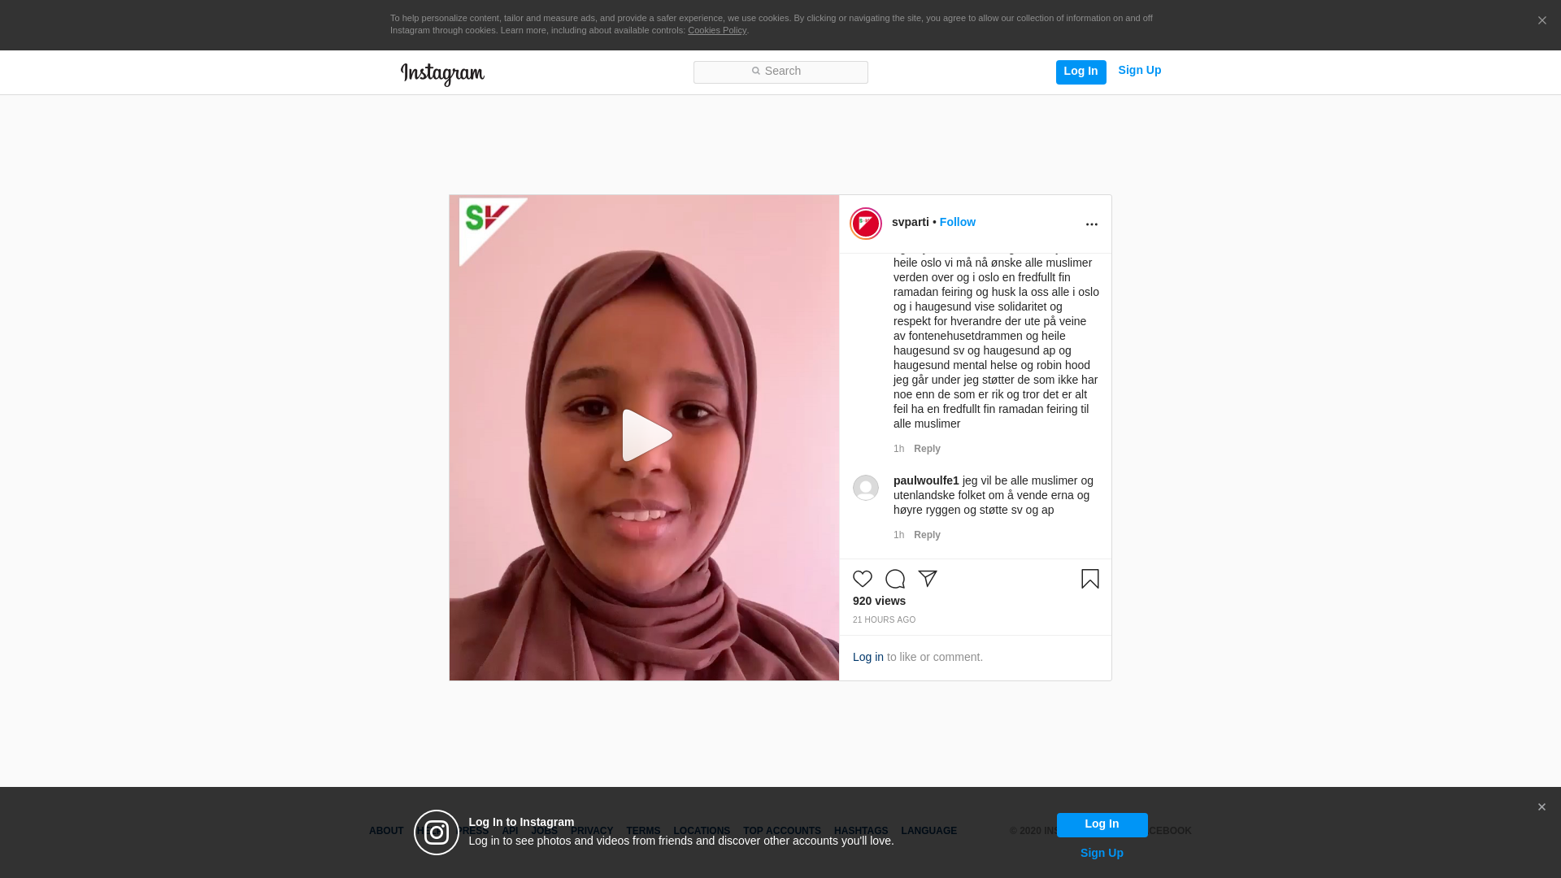The height and width of the screenshot is (878, 1561).
Task: Follow the svparti account
Action: tap(957, 222)
